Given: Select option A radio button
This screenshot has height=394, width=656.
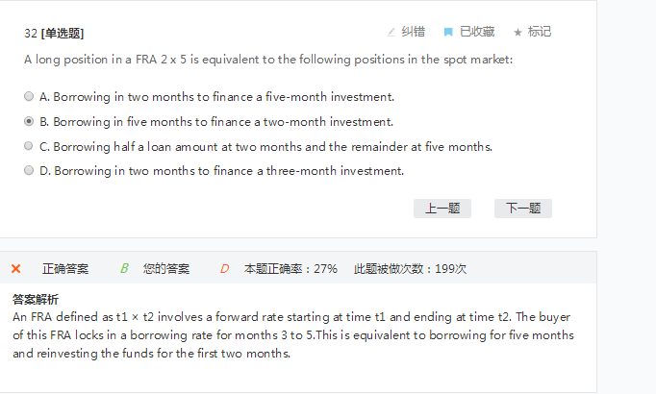Looking at the screenshot, I should click(x=29, y=97).
